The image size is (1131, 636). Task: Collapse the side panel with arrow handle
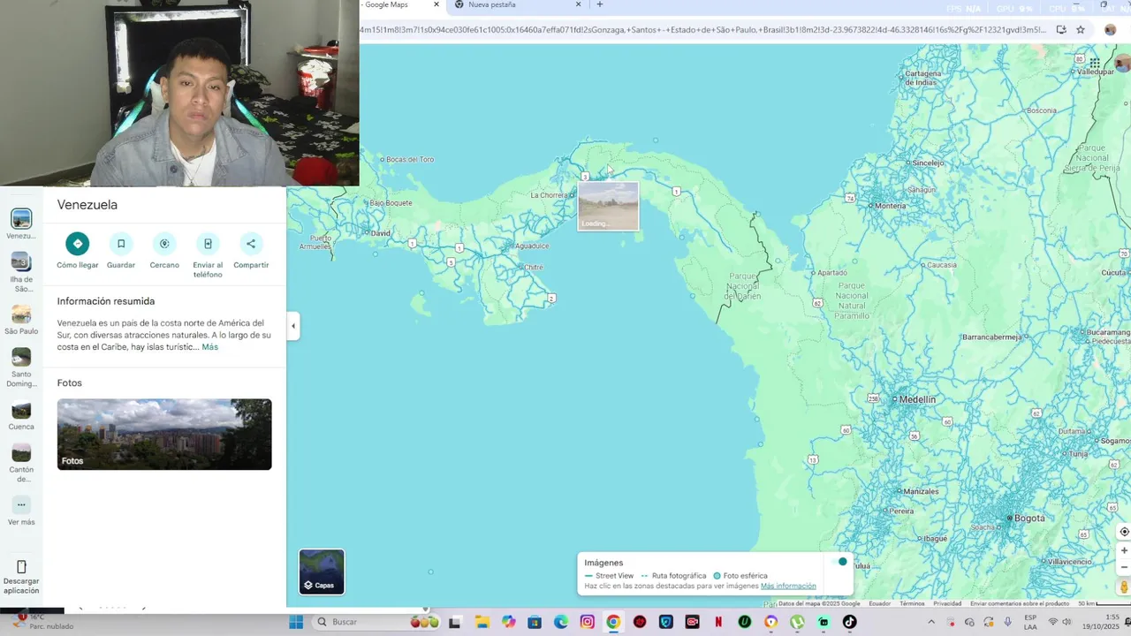[293, 326]
